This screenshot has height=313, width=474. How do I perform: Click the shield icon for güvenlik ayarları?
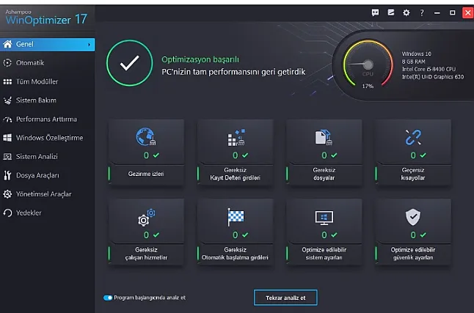[x=413, y=217]
